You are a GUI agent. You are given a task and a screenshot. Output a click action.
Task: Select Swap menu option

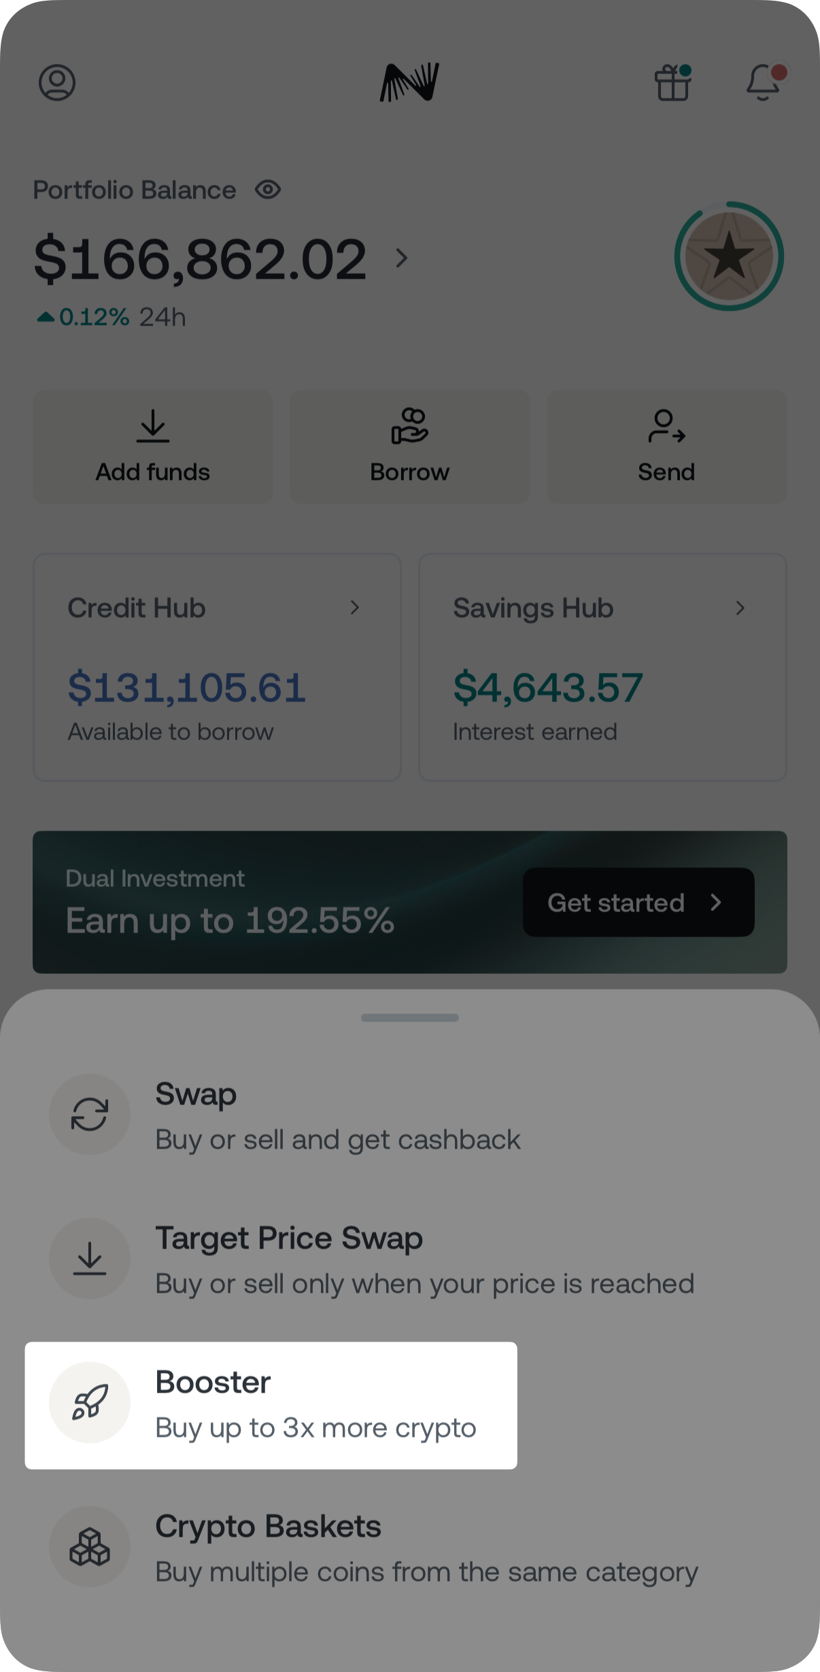point(337,1116)
